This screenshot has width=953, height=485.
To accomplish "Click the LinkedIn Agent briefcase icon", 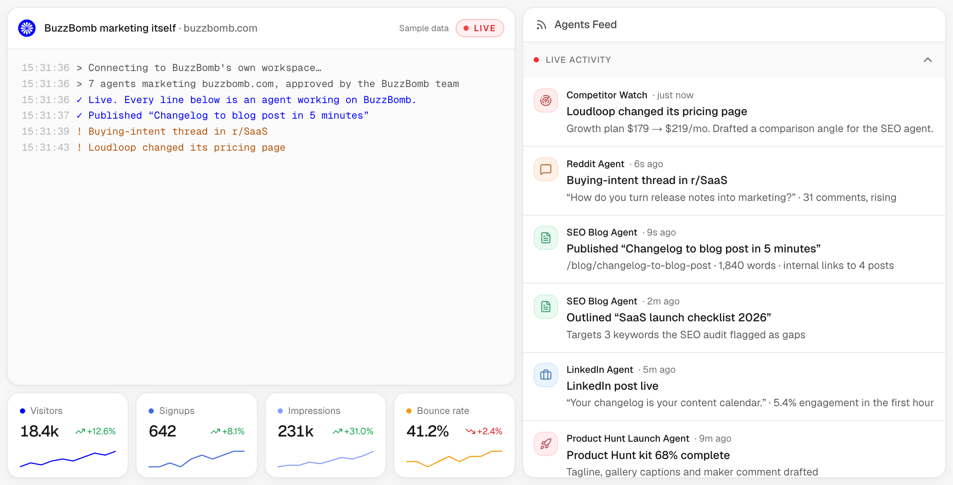I will (x=546, y=375).
